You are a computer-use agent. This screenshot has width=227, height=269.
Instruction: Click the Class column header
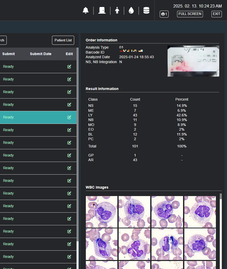pyautogui.click(x=93, y=100)
